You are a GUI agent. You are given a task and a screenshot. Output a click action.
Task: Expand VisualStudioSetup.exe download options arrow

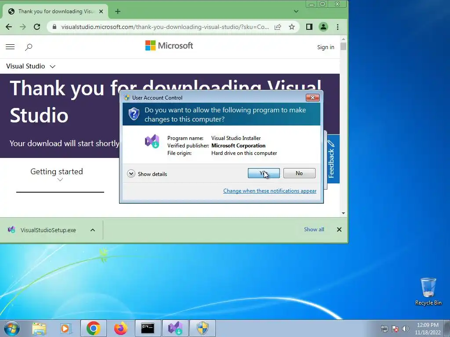(x=92, y=230)
